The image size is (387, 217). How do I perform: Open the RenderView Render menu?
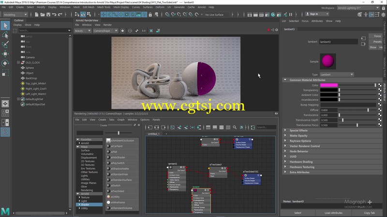pos(107,25)
